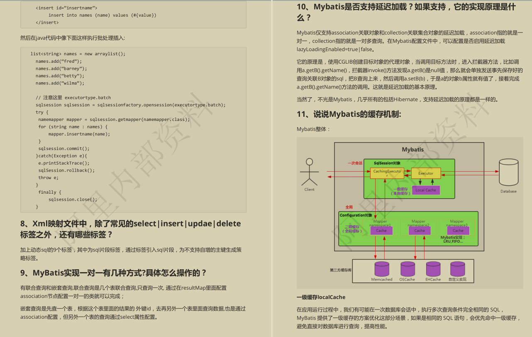Click paragraph starting '在应用运行过程中'
Screen dimensions: 532x337
point(409,318)
